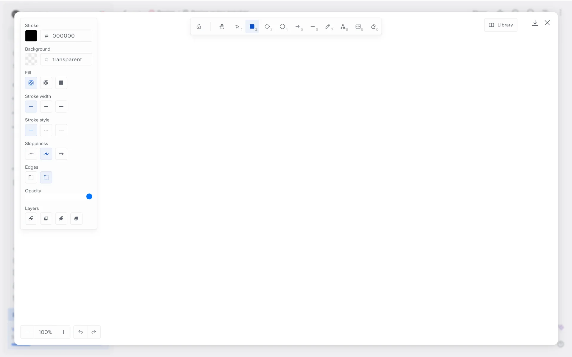572x357 pixels.
Task: Select the Eraser tool
Action: pos(373,27)
